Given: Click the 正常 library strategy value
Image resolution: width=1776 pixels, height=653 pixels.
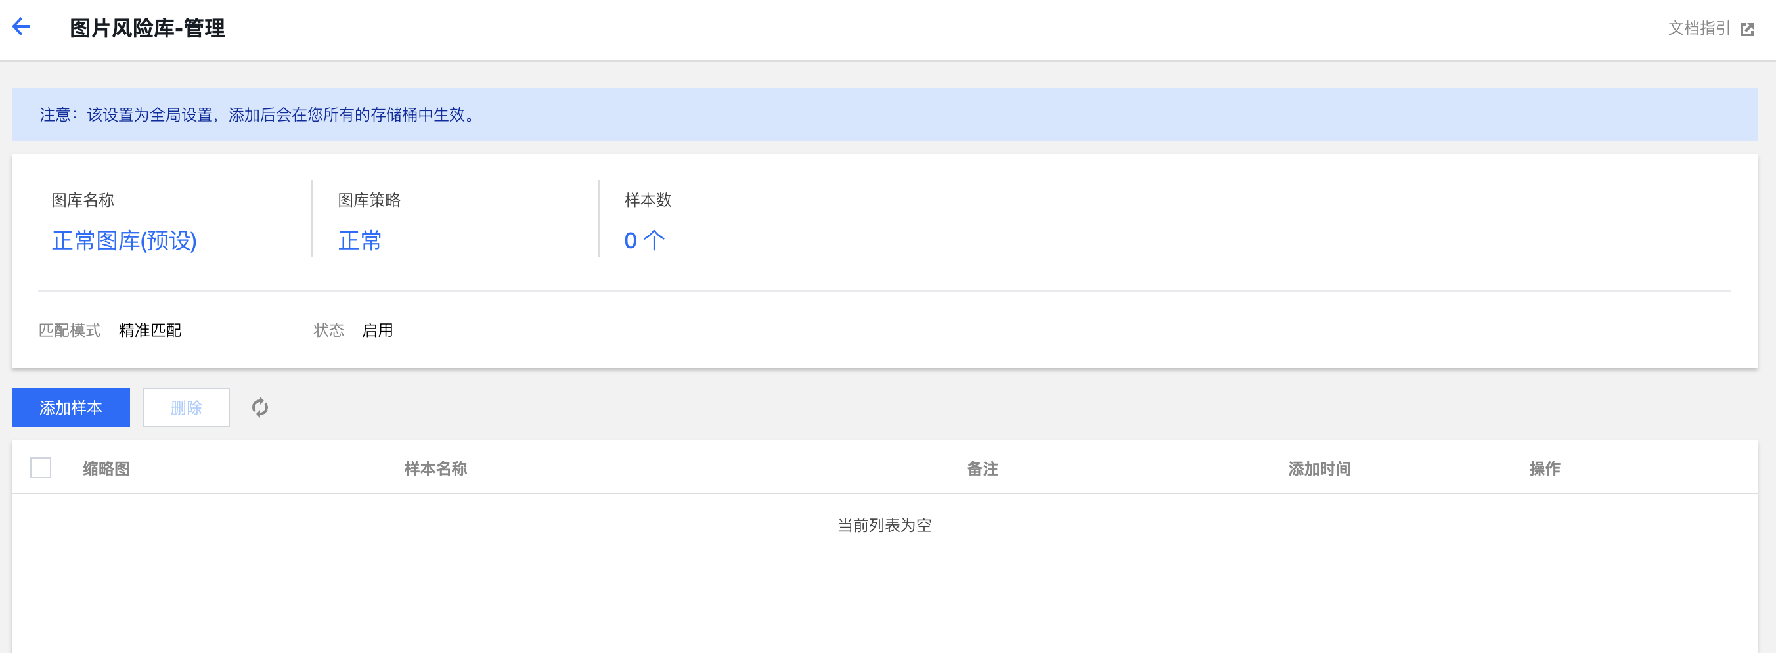Looking at the screenshot, I should click(360, 240).
